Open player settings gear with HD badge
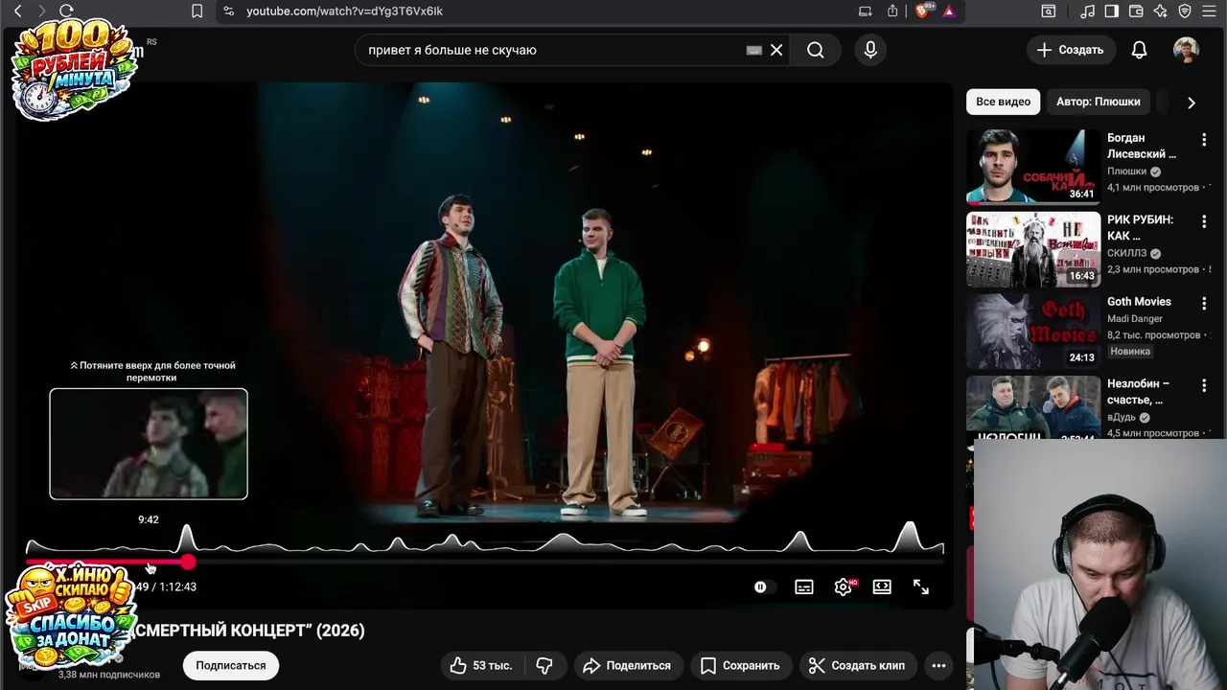The image size is (1227, 690). (x=844, y=586)
